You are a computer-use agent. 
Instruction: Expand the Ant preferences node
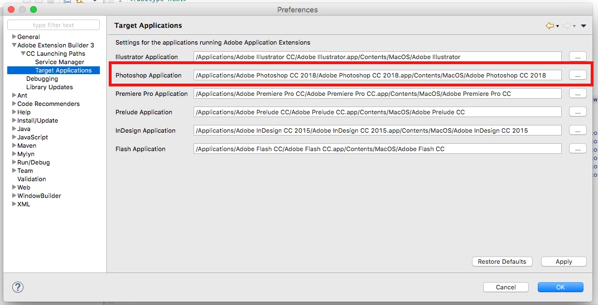click(x=14, y=95)
